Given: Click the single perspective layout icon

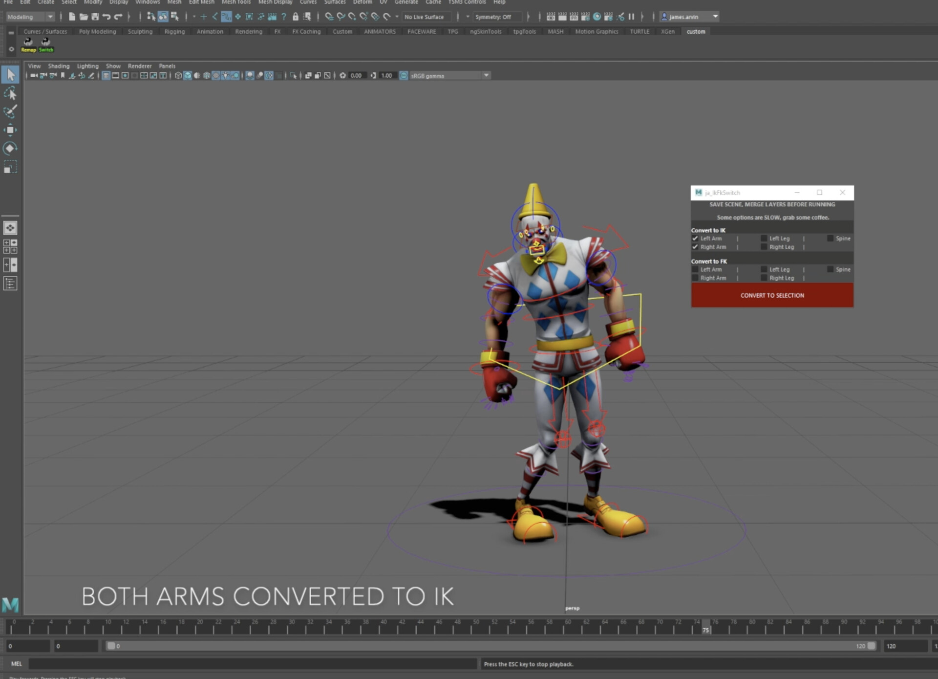Looking at the screenshot, I should coord(10,228).
